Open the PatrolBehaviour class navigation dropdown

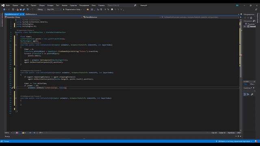tap(122, 17)
